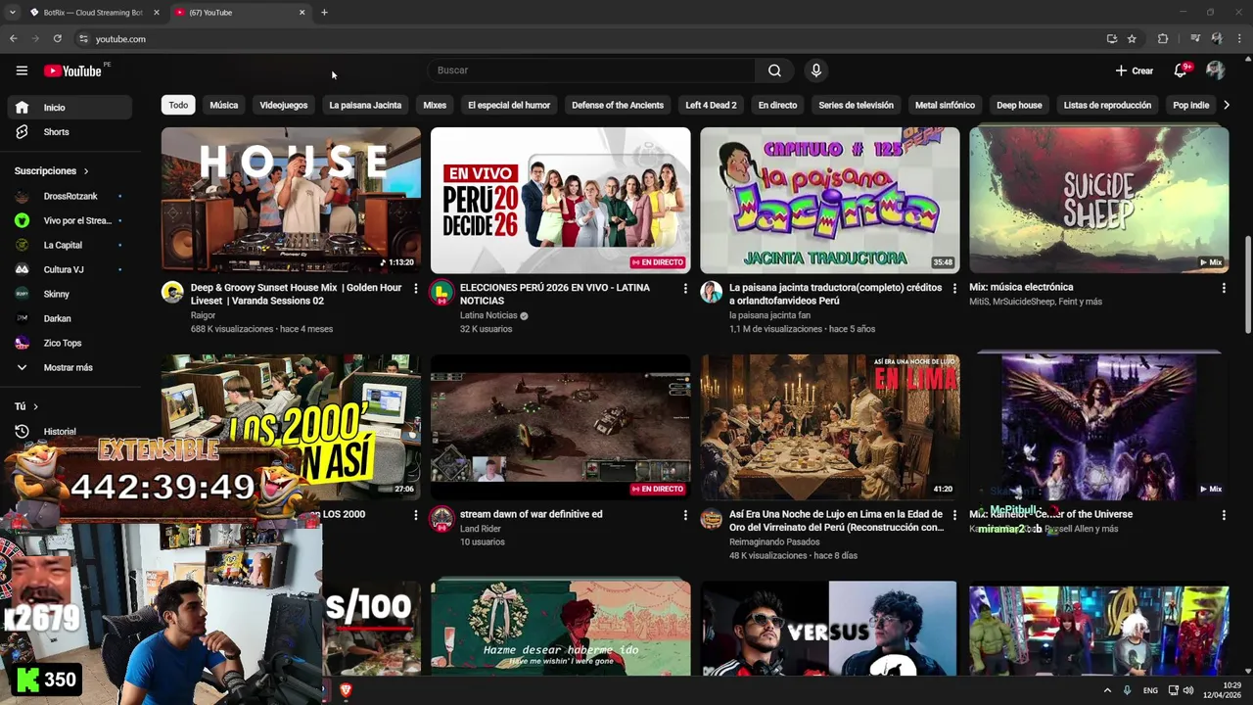Select the Música filter chip
This screenshot has height=705, width=1253.
(x=223, y=105)
